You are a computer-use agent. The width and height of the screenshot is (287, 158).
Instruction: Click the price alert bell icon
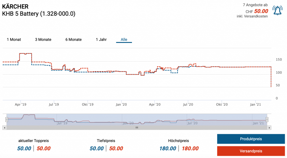coord(277,11)
